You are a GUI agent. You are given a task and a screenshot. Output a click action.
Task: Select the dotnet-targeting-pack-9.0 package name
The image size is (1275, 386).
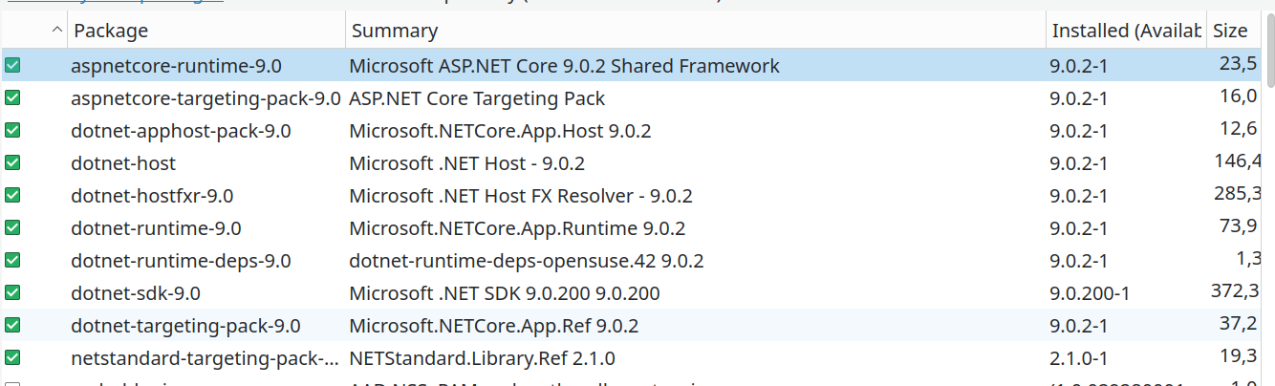(x=185, y=326)
